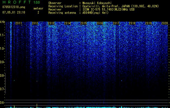Click the meteor label

click(38, 8)
